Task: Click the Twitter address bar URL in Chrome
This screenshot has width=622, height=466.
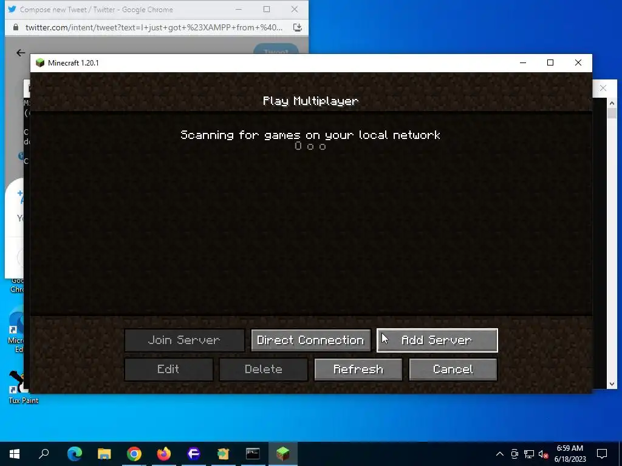Action: [154, 27]
